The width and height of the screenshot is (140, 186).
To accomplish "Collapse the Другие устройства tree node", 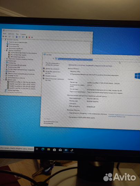I will click(x=5, y=50).
